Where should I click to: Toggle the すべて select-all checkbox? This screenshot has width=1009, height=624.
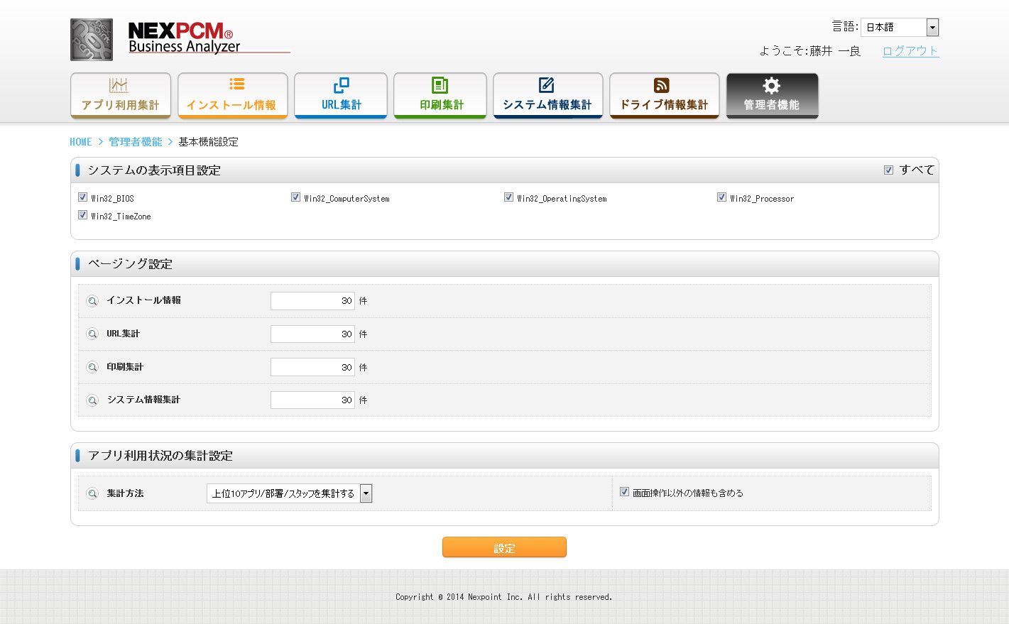pos(888,170)
